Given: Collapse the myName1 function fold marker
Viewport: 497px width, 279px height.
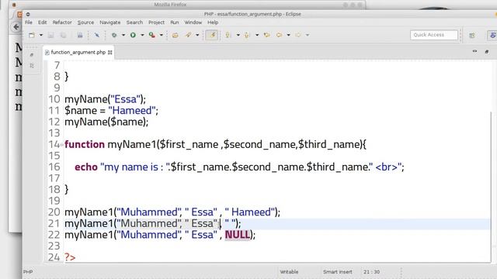Looking at the screenshot, I should pos(62,145).
